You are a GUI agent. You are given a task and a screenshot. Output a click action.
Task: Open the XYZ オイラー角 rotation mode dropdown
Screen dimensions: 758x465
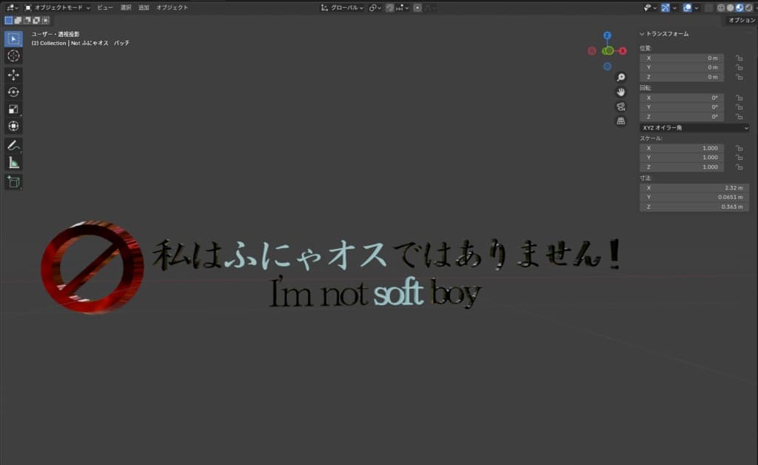[694, 127]
